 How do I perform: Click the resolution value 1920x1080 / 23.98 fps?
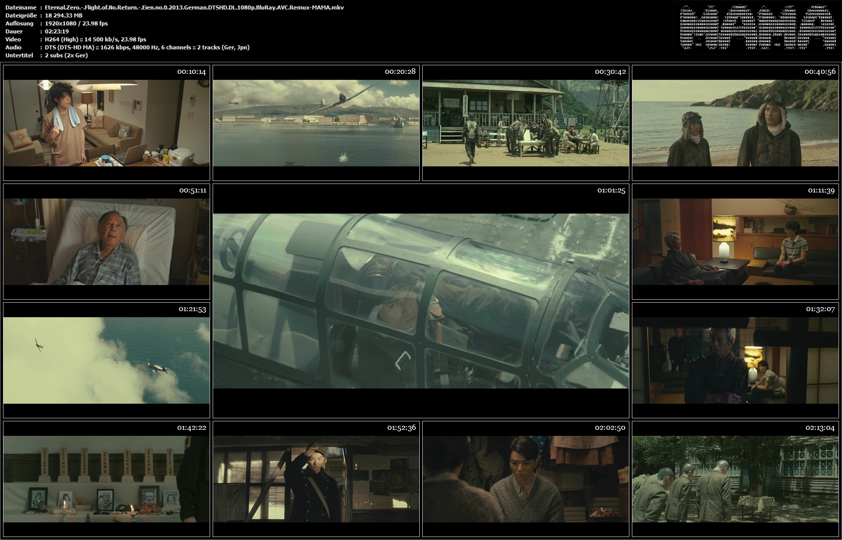76,23
